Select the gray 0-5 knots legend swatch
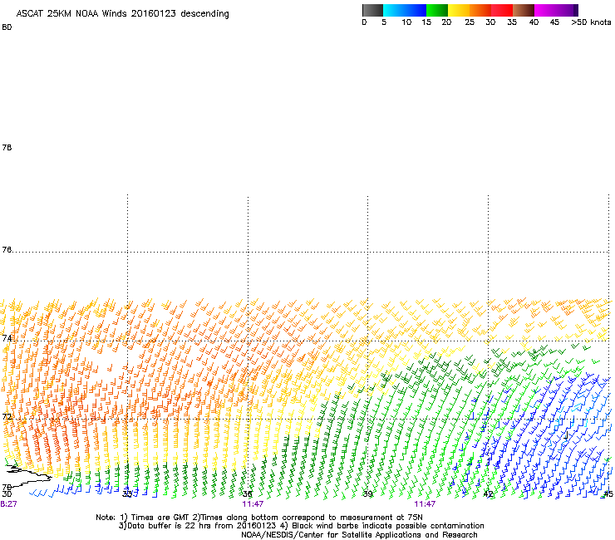Image resolution: width=615 pixels, height=540 pixels. click(x=372, y=10)
